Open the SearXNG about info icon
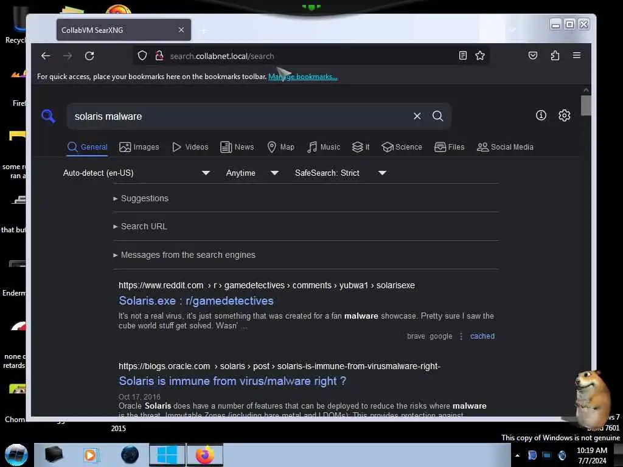Image resolution: width=623 pixels, height=467 pixels. click(541, 116)
